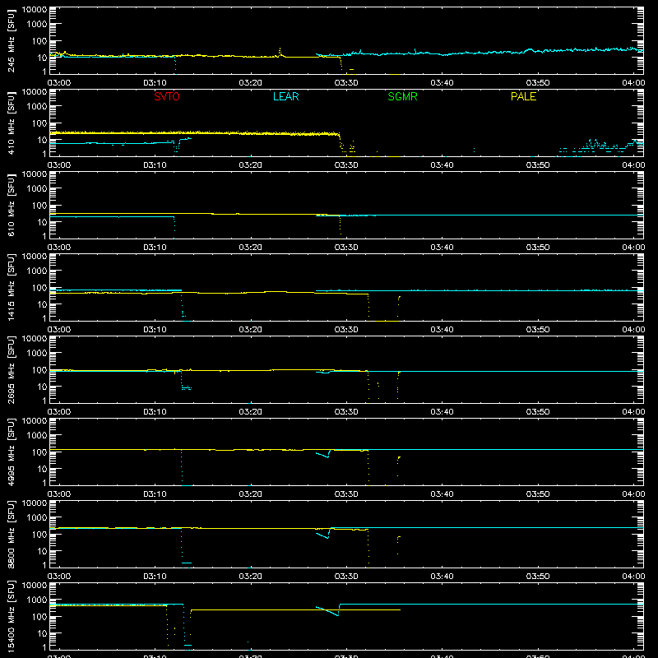The image size is (658, 658).
Task: Click the 10000 tick label on 245 MHz axis
Action: [35, 10]
